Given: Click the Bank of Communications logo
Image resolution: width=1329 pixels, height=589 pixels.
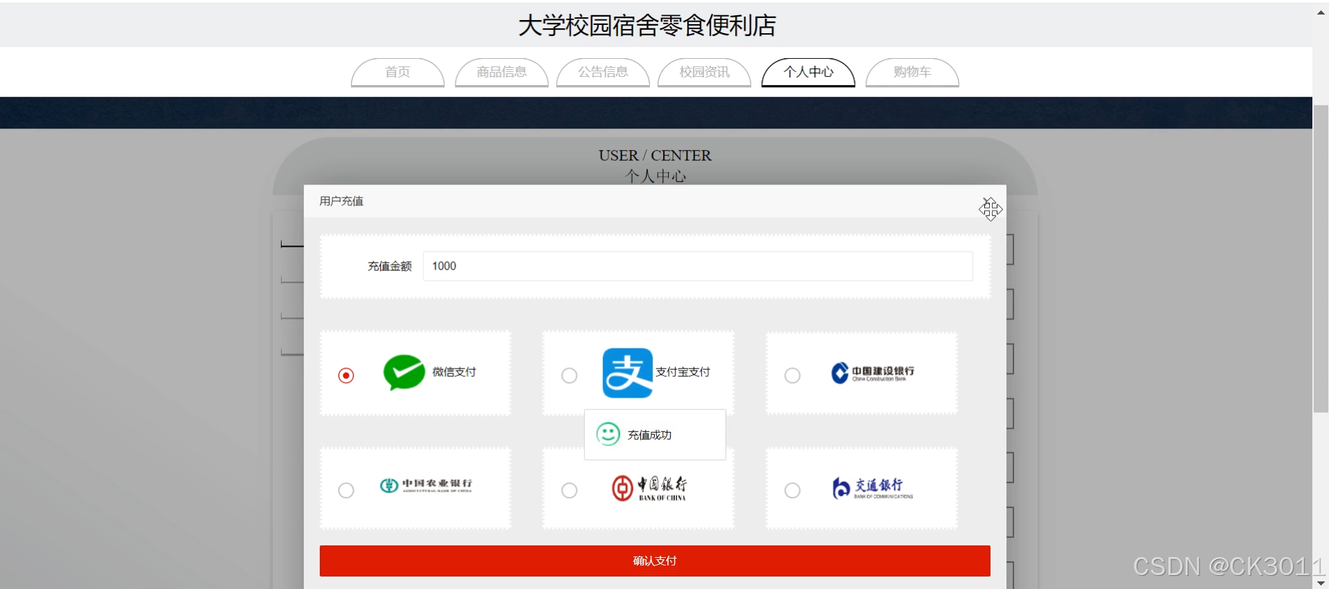Looking at the screenshot, I should coord(872,488).
